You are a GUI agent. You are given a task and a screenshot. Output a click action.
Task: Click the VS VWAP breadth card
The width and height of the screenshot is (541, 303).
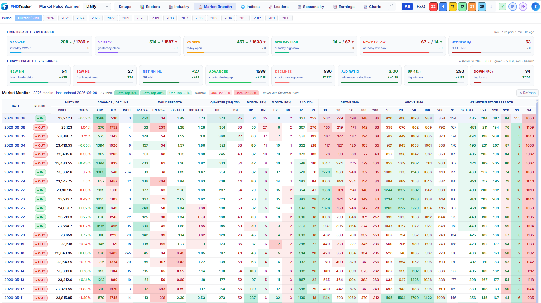(50, 46)
